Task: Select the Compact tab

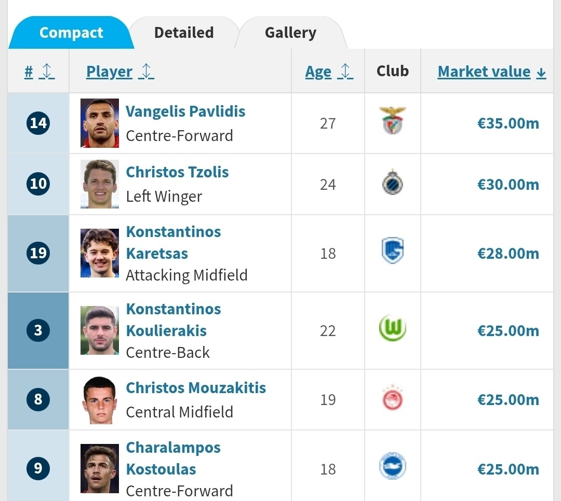Action: coord(70,33)
